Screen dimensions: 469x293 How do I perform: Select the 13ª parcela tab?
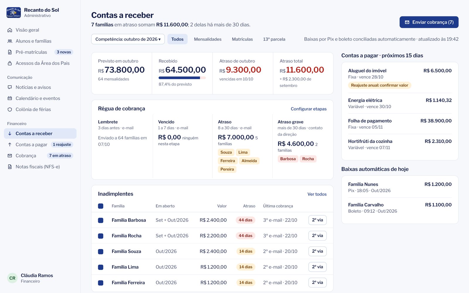[274, 39]
